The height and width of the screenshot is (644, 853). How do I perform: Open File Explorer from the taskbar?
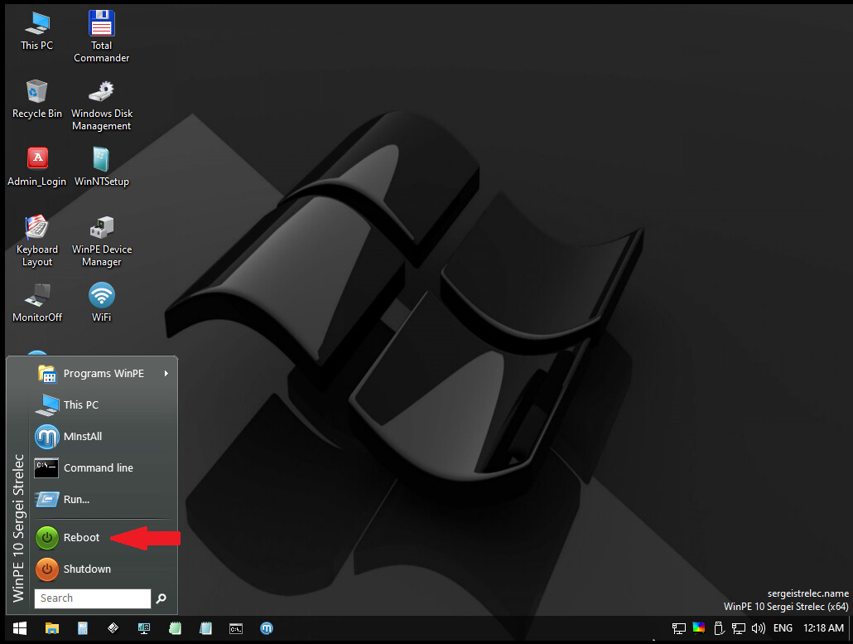click(51, 628)
